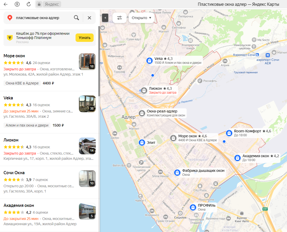The width and height of the screenshot is (287, 232).
Task: Click the small blue dot below Veka marker
Action: [153, 75]
